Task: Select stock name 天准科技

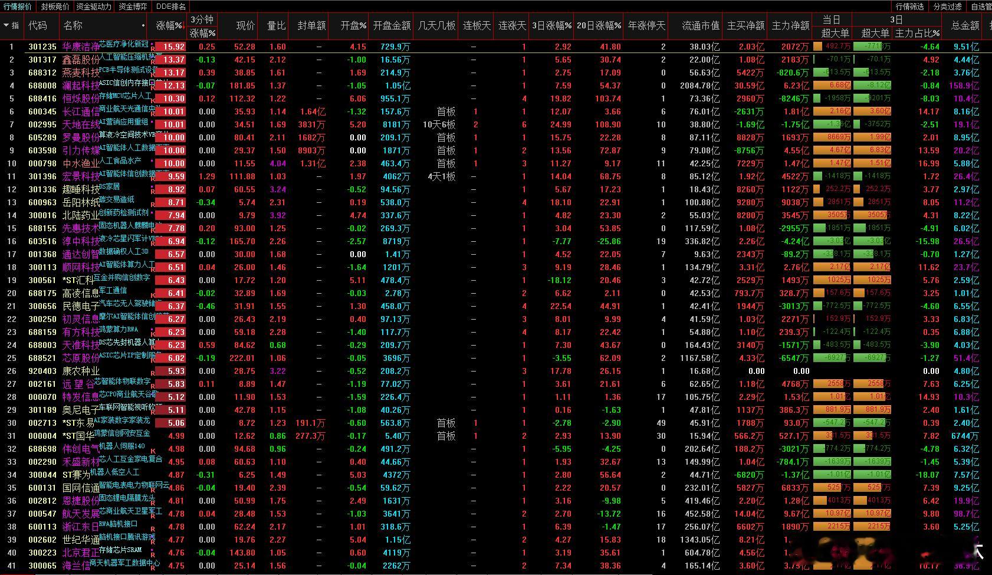Action: point(81,345)
